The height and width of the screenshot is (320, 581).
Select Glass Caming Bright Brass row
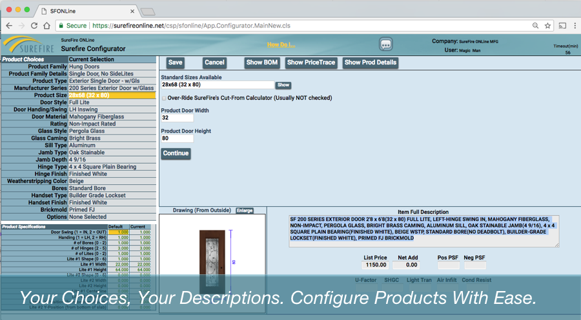click(79, 138)
